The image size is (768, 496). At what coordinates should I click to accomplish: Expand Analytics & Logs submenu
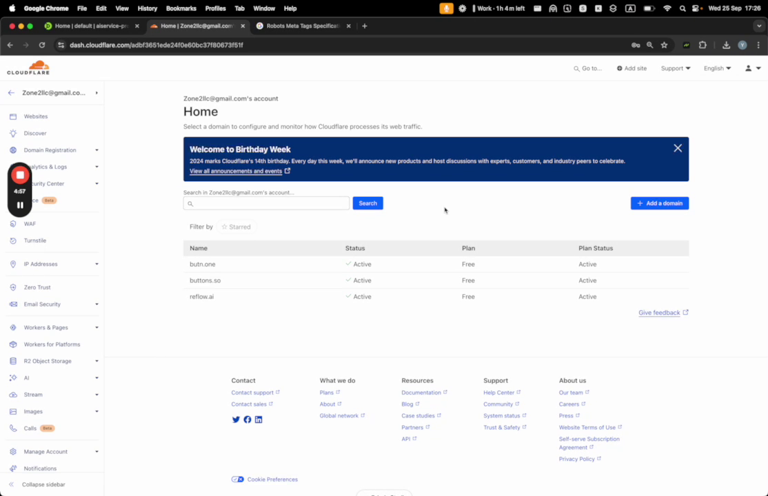[97, 167]
